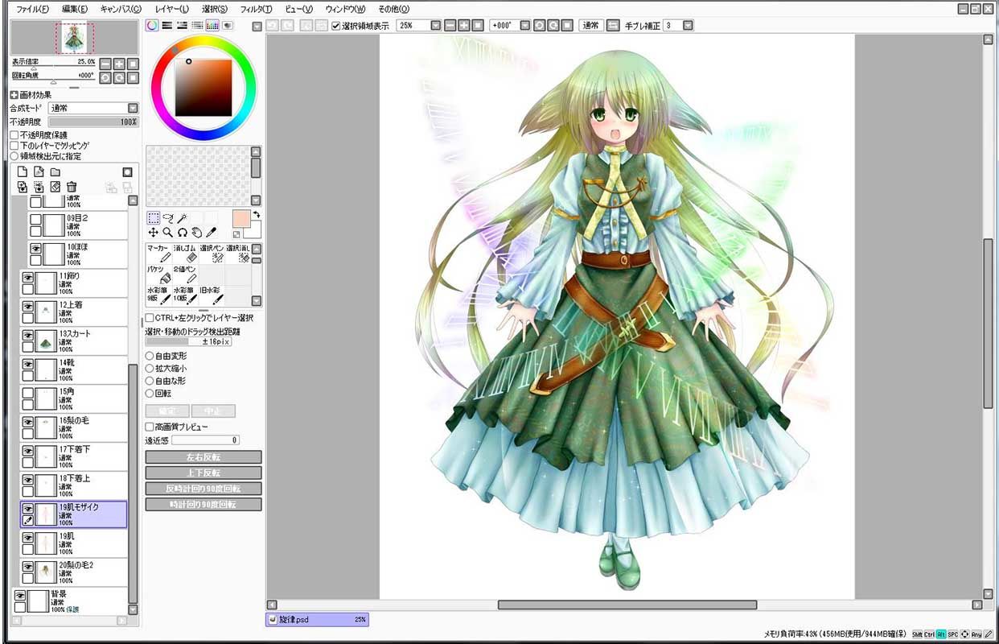Select the バケツ bucket fill tool

tap(157, 275)
